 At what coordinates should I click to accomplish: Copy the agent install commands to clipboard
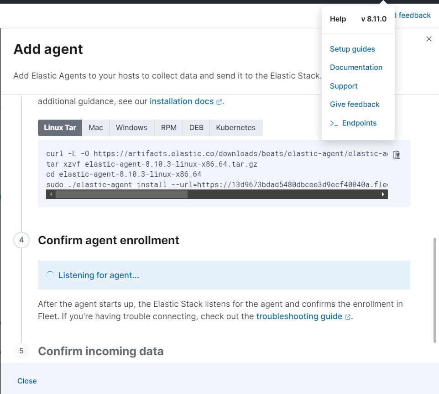[396, 155]
